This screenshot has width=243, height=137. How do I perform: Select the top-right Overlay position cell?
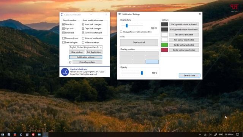tap(152, 53)
